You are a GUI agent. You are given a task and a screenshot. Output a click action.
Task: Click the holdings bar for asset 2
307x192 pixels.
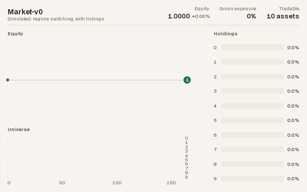tap(252, 77)
